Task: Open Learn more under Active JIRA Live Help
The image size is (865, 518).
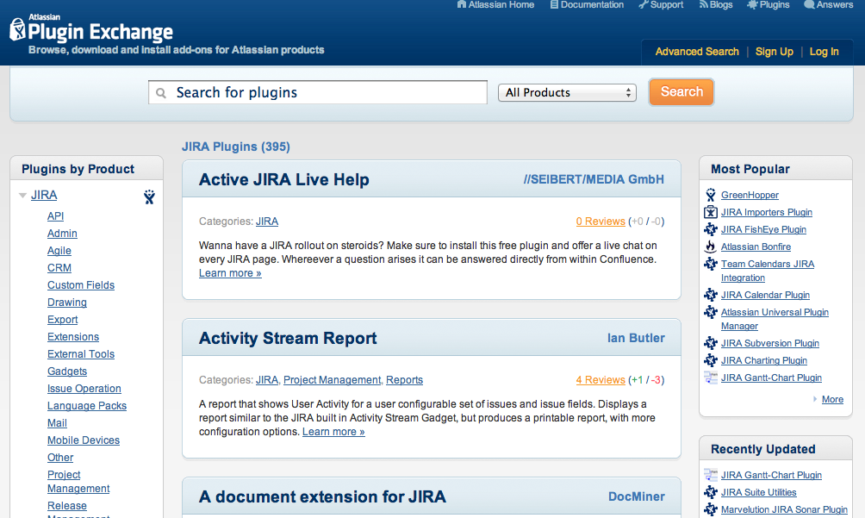Action: coord(230,273)
